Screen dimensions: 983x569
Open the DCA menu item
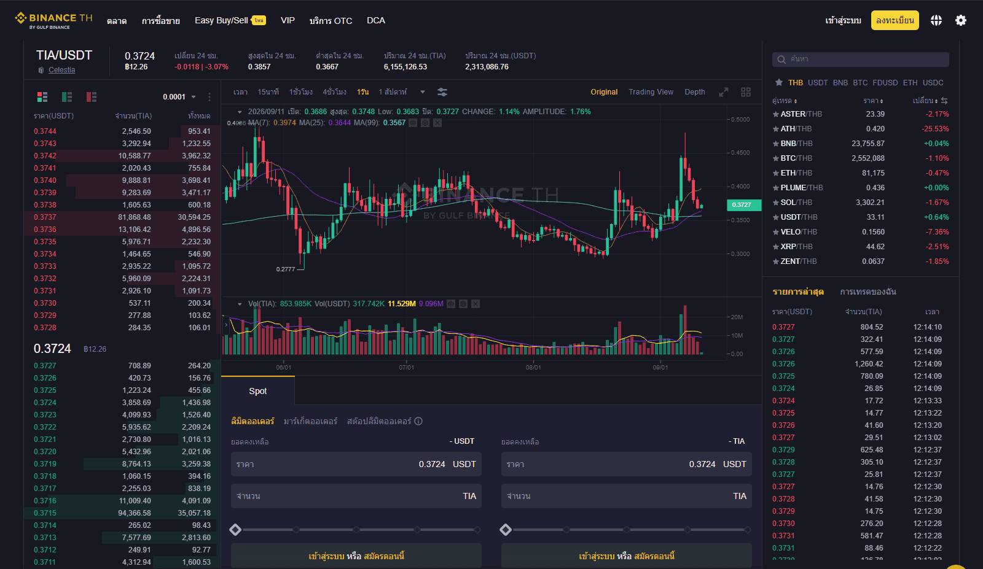click(x=376, y=20)
